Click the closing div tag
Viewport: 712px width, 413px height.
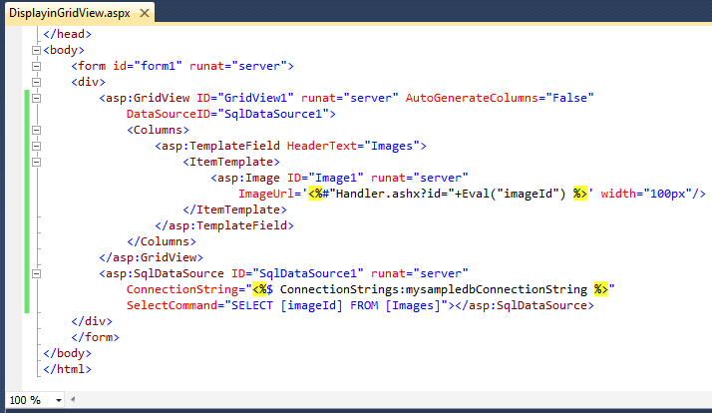[92, 321]
